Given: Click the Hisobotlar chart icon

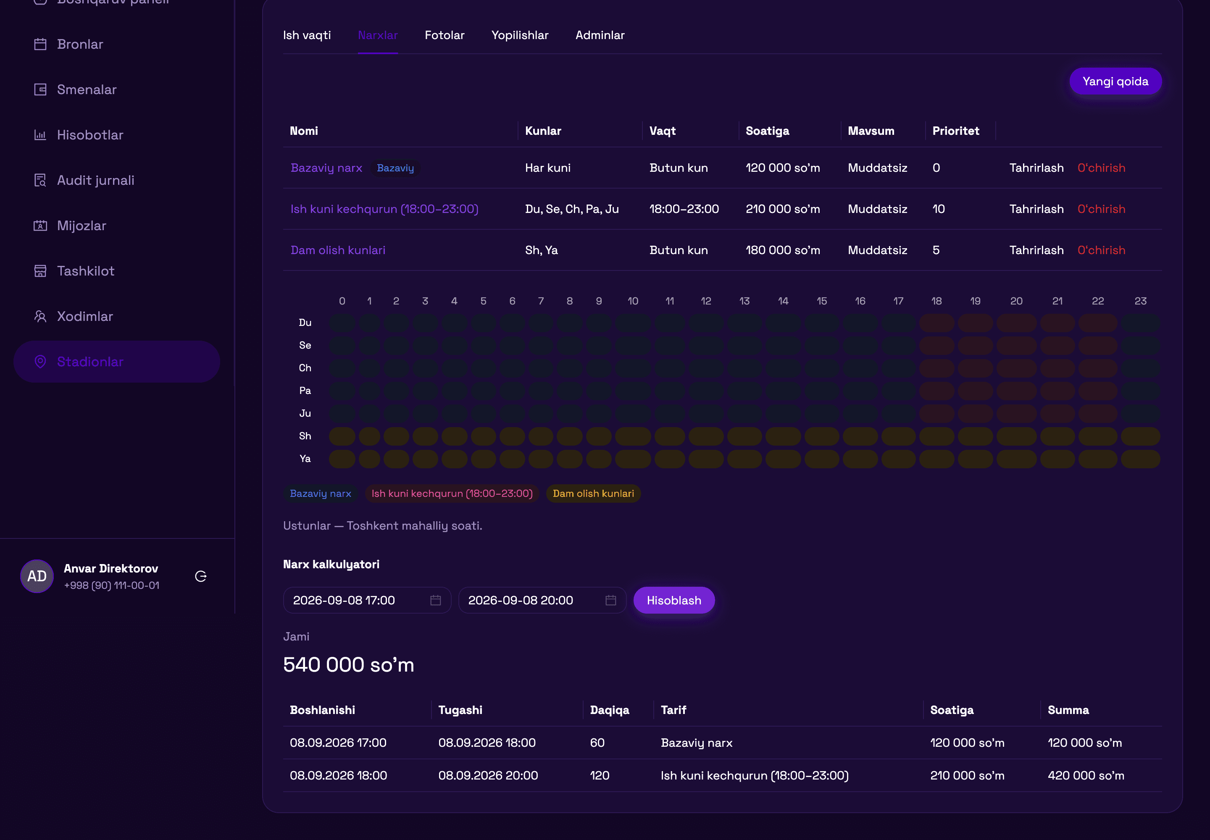Looking at the screenshot, I should [40, 135].
